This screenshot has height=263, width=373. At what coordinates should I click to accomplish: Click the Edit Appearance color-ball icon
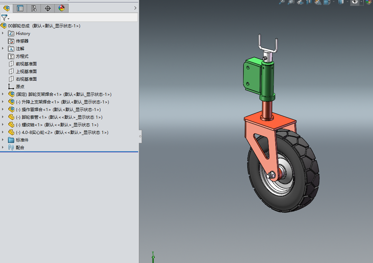(x=369, y=2)
